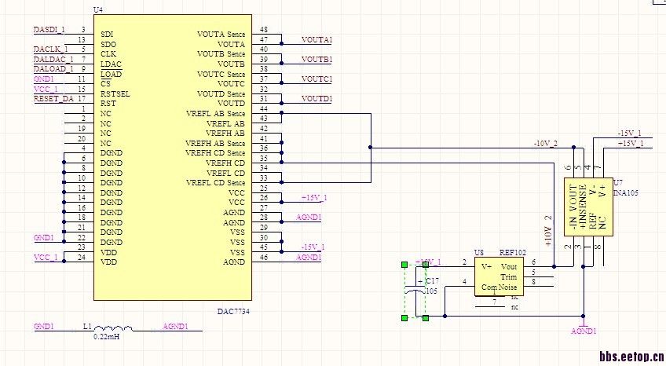The width and height of the screenshot is (666, 366).
Task: Choose the DALOAD_1 net label
Action: click(53, 69)
